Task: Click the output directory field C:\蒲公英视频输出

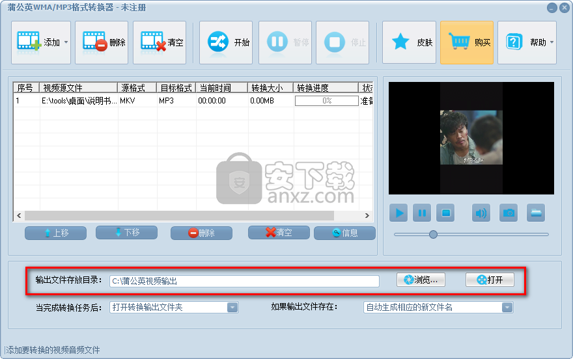Action: tap(244, 281)
